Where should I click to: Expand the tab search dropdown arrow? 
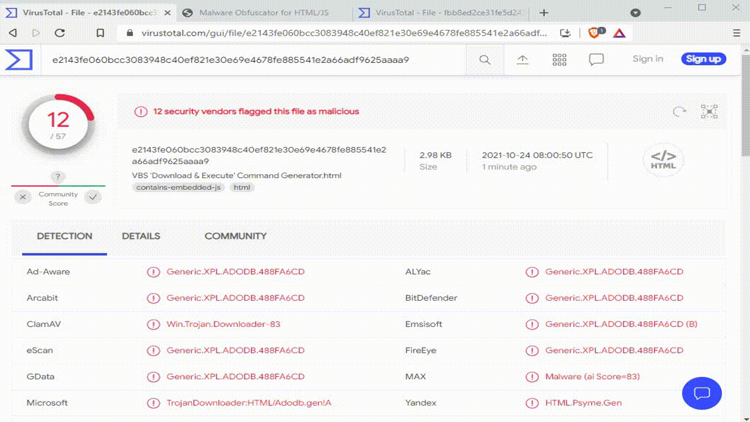[635, 13]
